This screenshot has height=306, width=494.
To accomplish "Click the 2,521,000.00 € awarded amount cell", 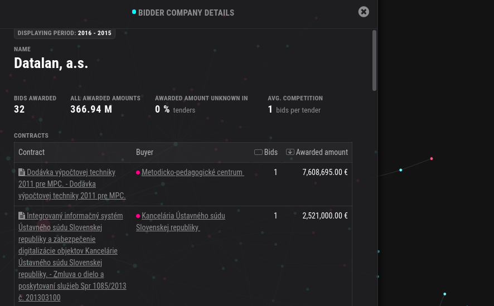I will (325, 216).
